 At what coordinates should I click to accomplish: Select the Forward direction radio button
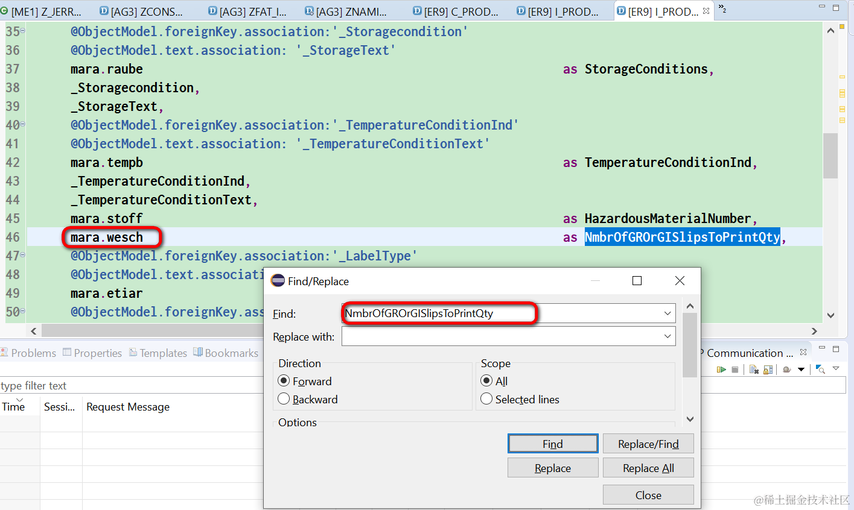(284, 381)
